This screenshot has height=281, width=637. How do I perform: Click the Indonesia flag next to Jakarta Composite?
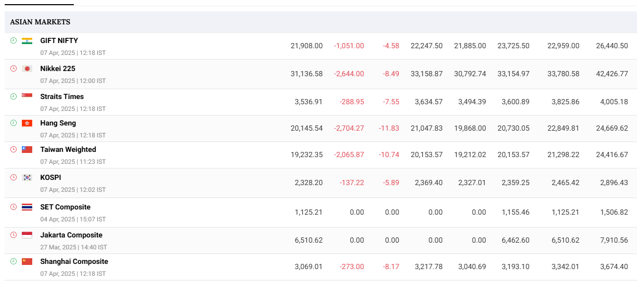[x=27, y=235]
